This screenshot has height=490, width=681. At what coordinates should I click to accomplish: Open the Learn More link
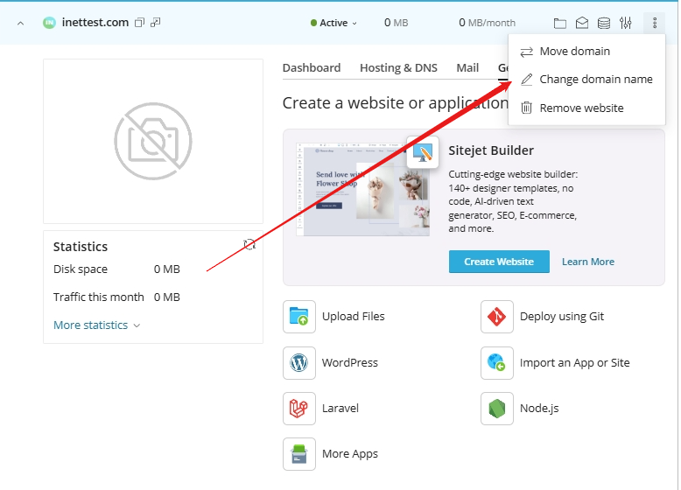588,262
